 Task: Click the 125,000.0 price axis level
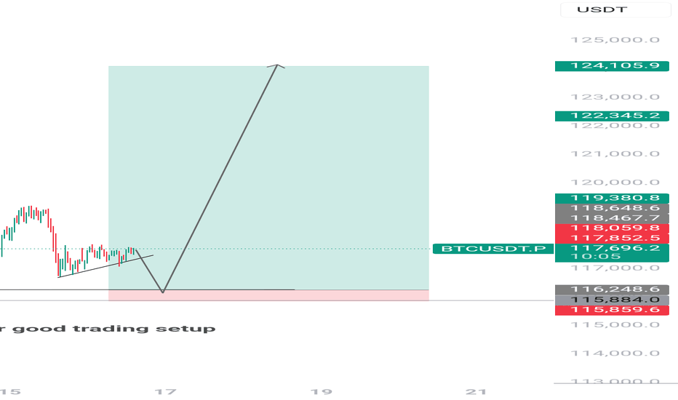[x=615, y=40]
